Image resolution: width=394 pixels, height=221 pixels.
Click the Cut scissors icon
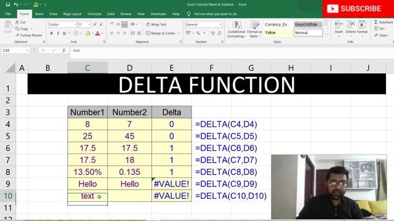coord(17,22)
